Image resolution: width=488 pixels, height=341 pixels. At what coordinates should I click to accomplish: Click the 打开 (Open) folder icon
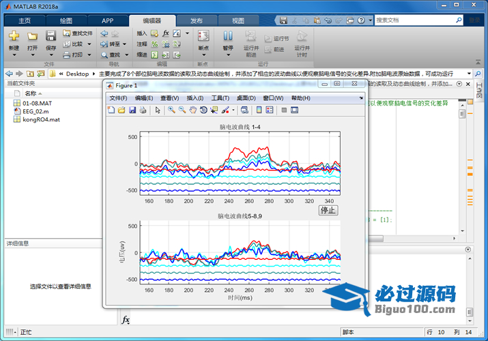pyautogui.click(x=32, y=36)
